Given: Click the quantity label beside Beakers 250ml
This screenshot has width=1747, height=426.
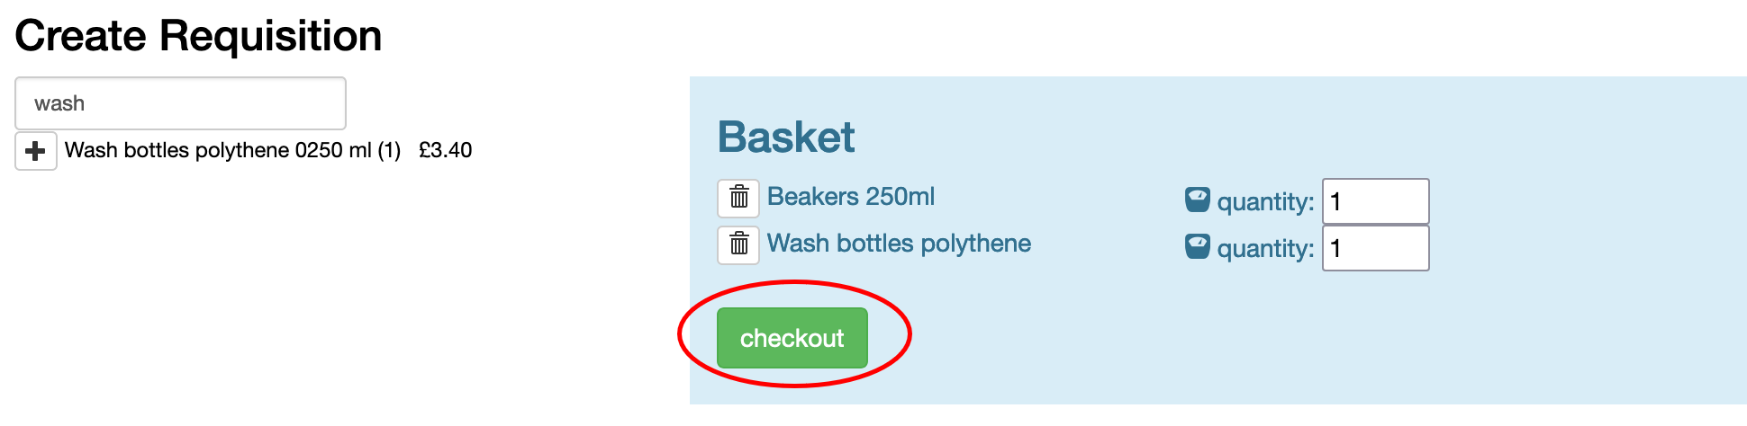Looking at the screenshot, I should point(1265,202).
